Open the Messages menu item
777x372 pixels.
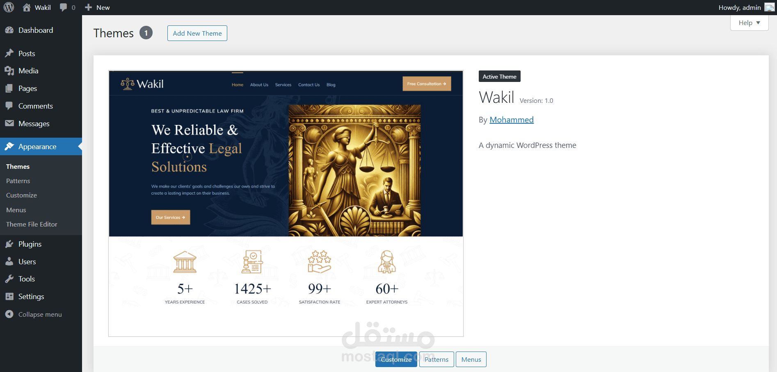[41, 124]
